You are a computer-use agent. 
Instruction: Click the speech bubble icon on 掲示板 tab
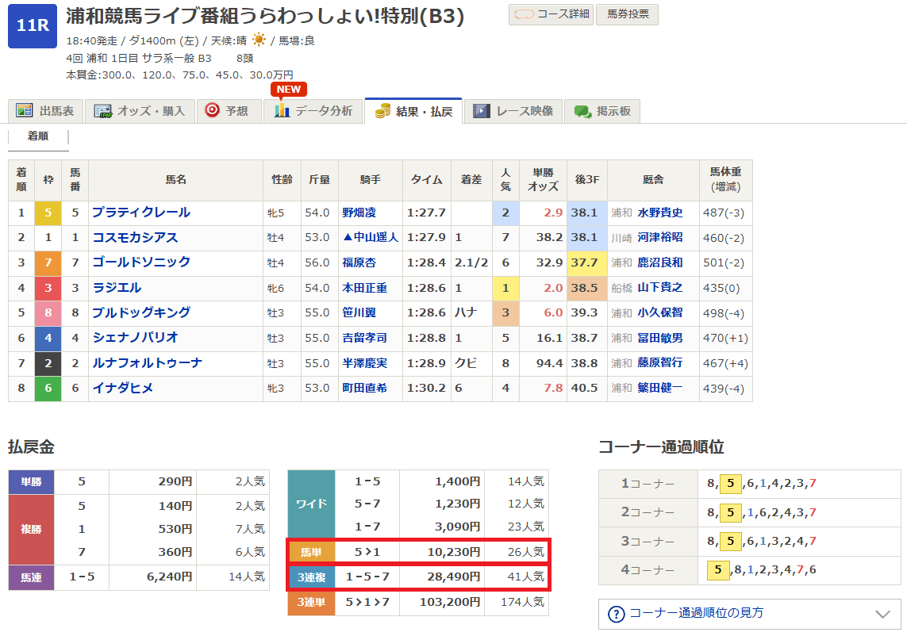click(x=582, y=111)
